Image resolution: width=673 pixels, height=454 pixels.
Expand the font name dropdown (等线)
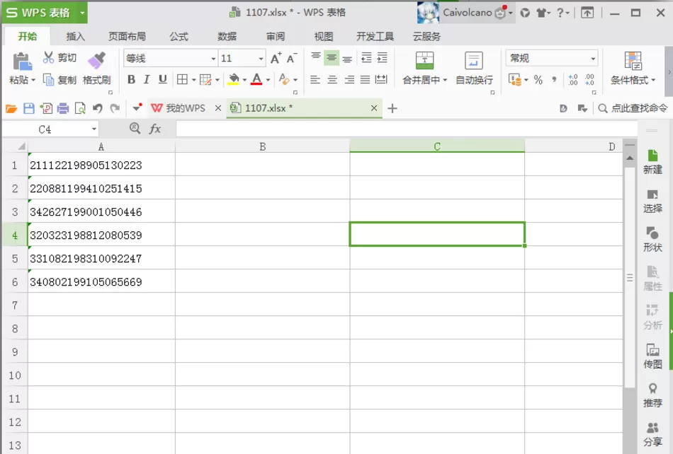[x=213, y=58]
